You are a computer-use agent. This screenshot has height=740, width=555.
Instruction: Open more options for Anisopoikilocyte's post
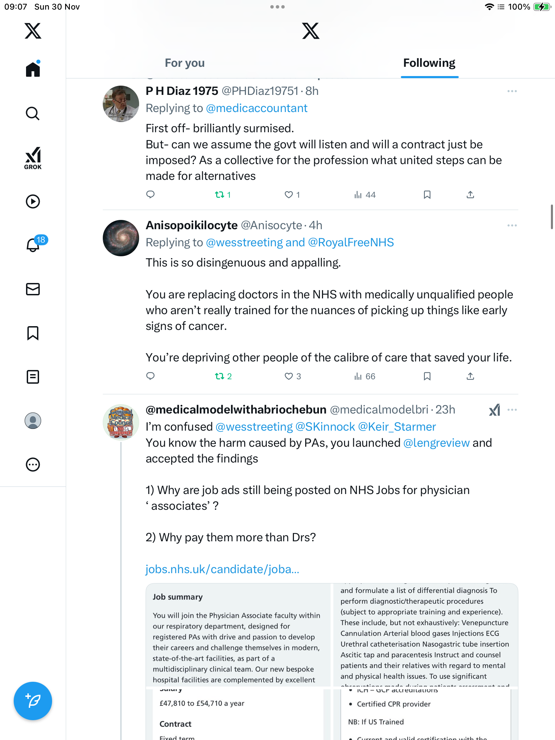pyautogui.click(x=512, y=225)
